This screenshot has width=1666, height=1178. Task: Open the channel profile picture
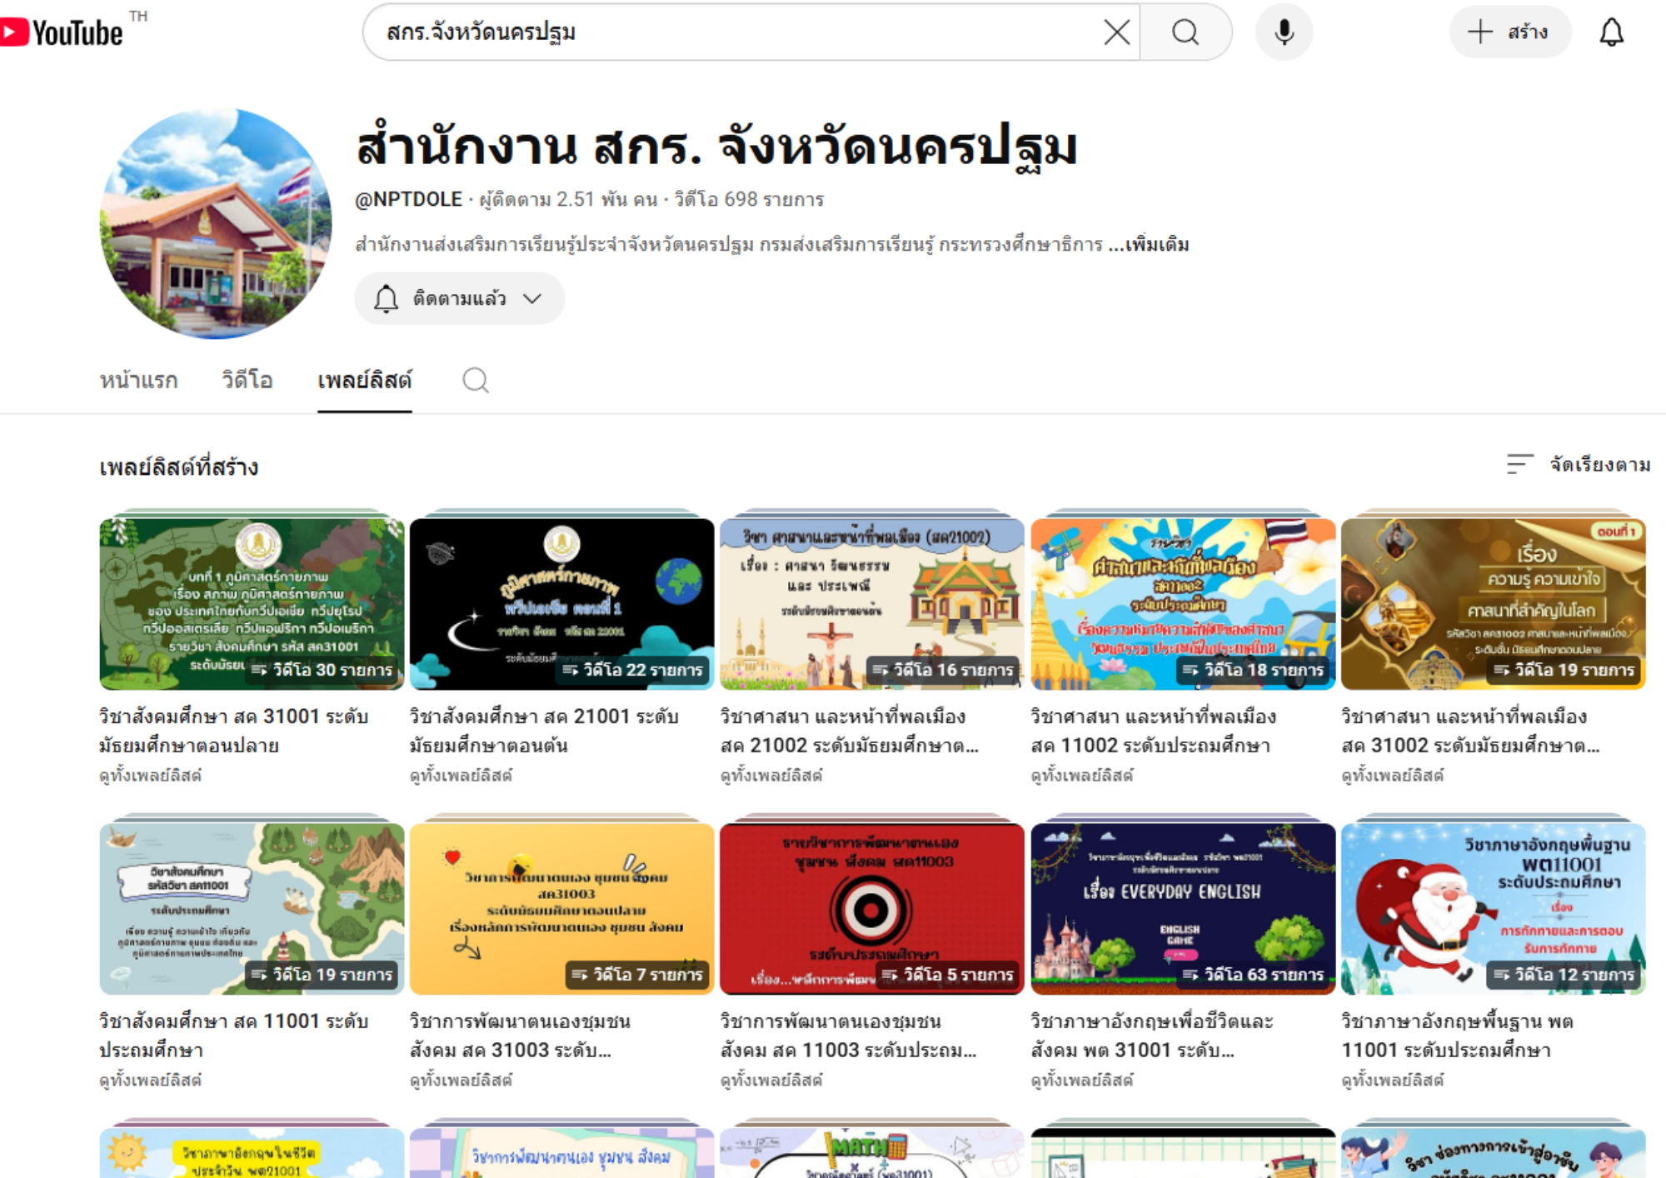coord(216,223)
